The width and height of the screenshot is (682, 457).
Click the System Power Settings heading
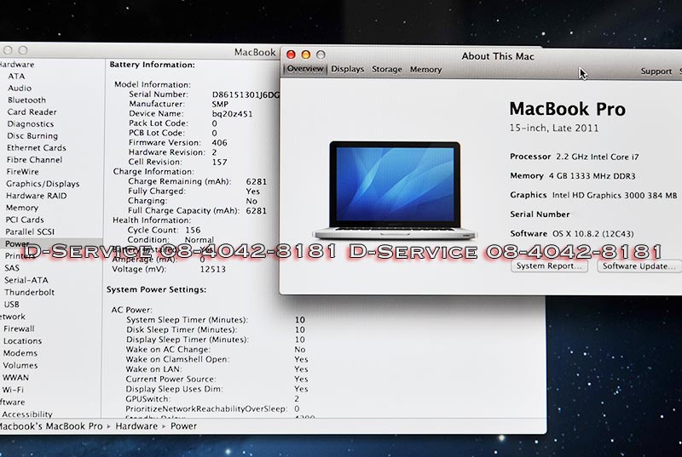pos(157,289)
